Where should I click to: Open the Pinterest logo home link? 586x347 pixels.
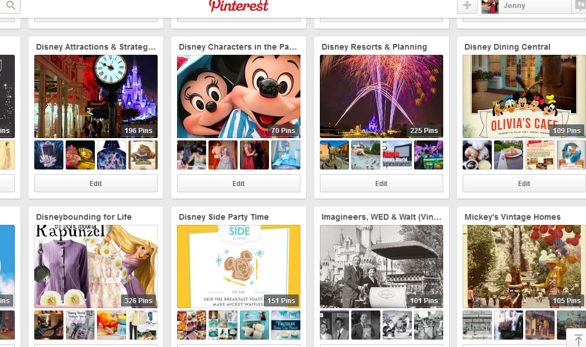click(x=238, y=6)
